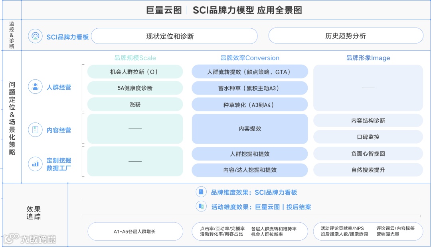The height and width of the screenshot is (247, 431).
Task: Click the 内容/达人挖掘和提效 box
Action: [x=250, y=170]
